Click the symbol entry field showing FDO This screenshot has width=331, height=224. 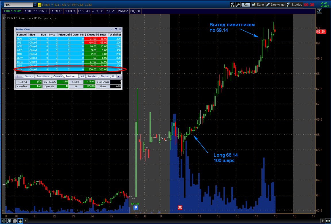tap(18, 5)
